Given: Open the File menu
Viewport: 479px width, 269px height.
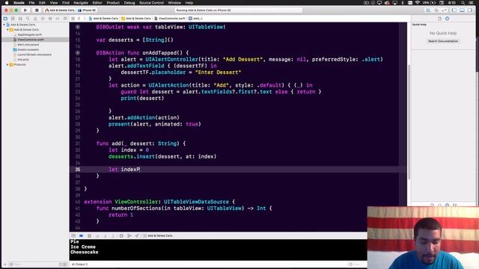Looking at the screenshot, I should tap(31, 3).
